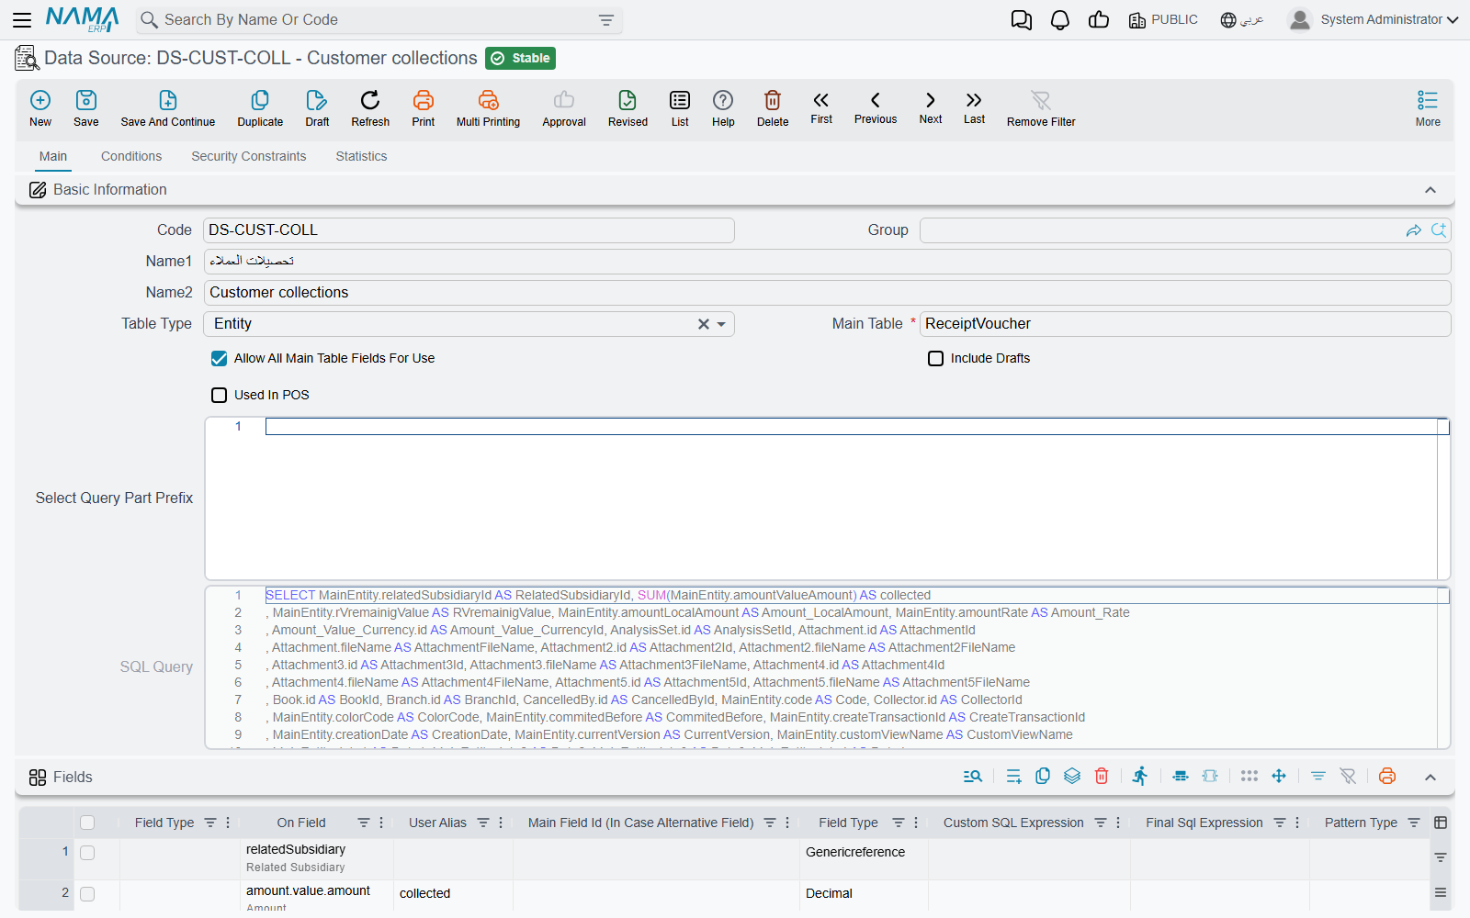1470x918 pixels.
Task: Check the select-all checkbox in Fields grid header
Action: [x=87, y=823]
